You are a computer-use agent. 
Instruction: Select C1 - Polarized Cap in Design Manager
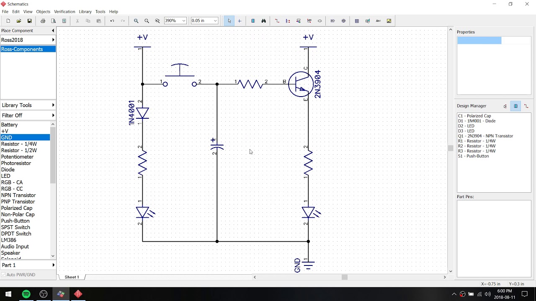474,116
